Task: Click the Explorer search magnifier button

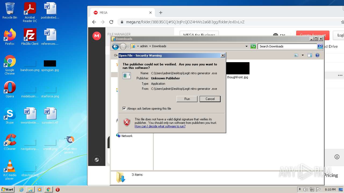Action: pos(320,46)
